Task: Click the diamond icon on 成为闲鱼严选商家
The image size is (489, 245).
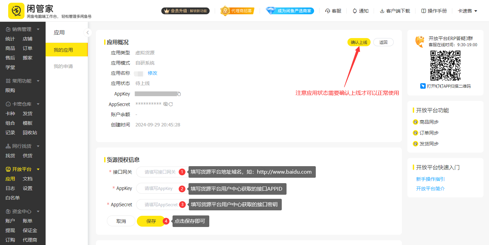Action: pos(271,10)
